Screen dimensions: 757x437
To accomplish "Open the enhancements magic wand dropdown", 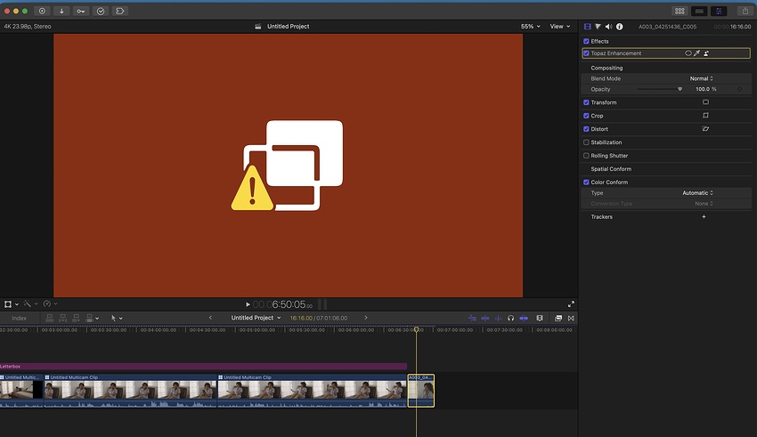I will 30,303.
